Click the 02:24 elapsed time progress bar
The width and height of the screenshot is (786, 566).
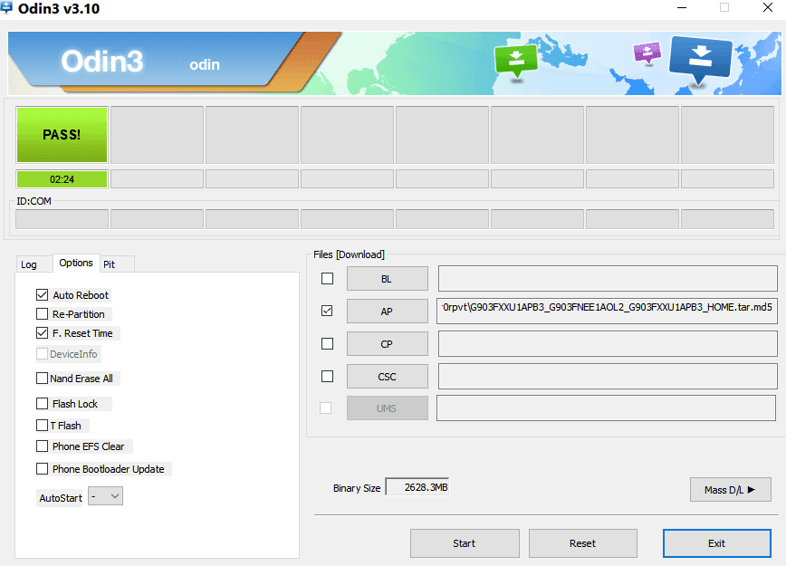pyautogui.click(x=62, y=179)
